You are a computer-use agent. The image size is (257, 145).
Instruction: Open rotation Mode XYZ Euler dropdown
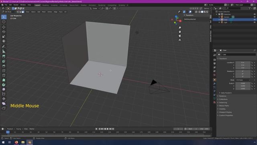[x=243, y=80]
